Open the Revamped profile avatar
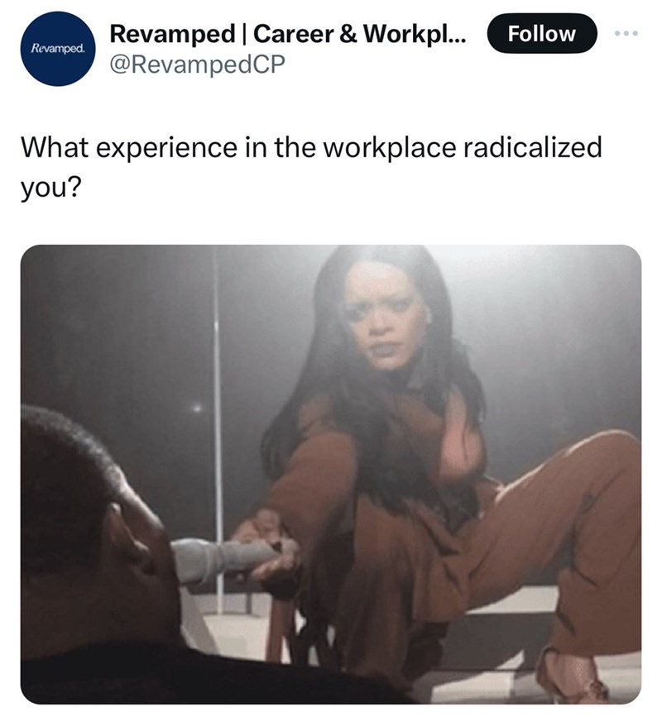The height and width of the screenshot is (726, 662). click(58, 49)
